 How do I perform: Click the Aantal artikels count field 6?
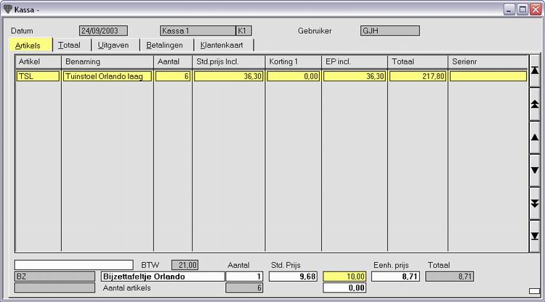(x=244, y=287)
